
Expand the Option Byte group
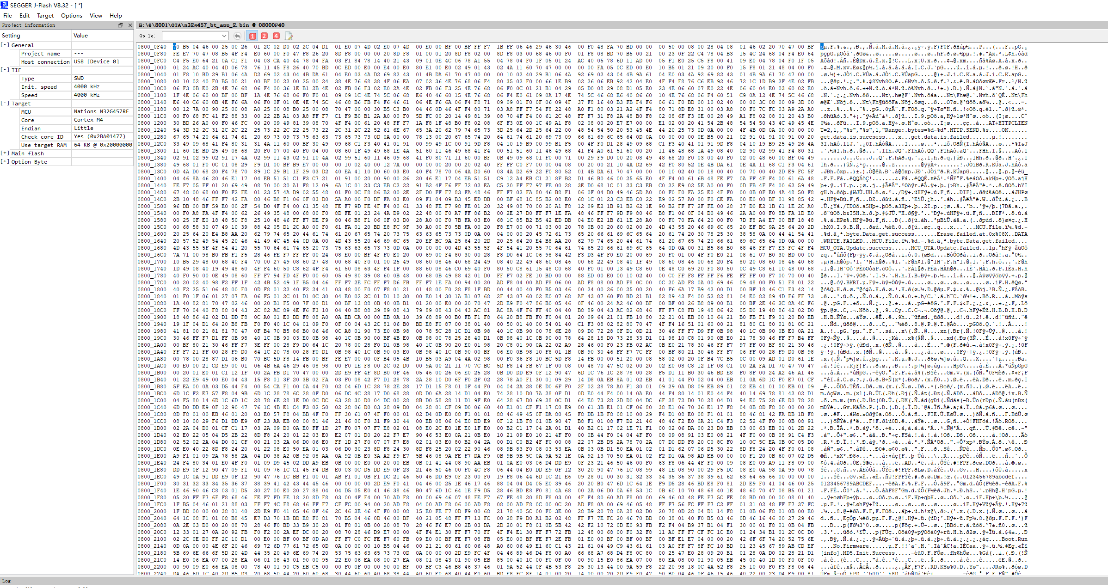(x=5, y=161)
